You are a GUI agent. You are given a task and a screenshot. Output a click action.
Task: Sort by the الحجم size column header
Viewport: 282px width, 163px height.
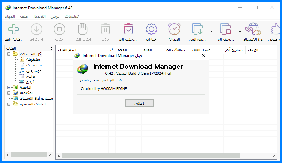128,50
